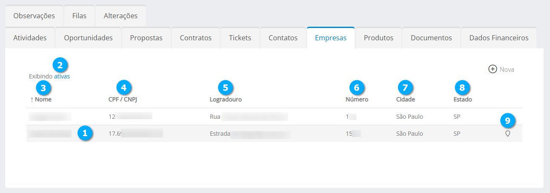Open the Dados Financeiros tab
The height and width of the screenshot is (193, 550).
pyautogui.click(x=498, y=38)
